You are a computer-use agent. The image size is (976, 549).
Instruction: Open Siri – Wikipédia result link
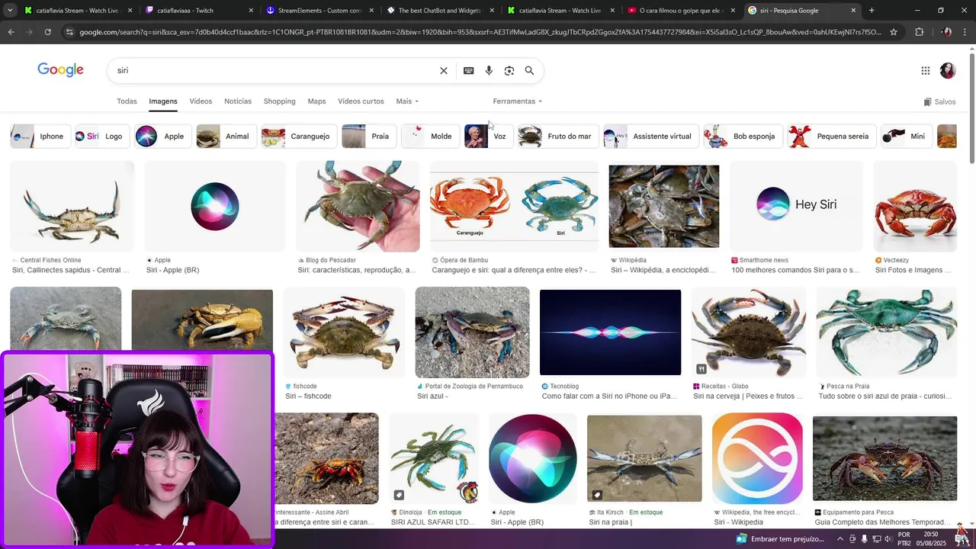click(663, 270)
